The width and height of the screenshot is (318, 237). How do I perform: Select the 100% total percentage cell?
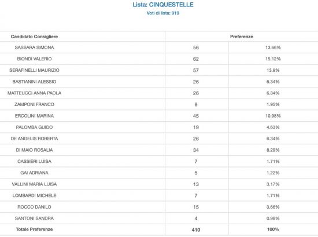point(273,229)
